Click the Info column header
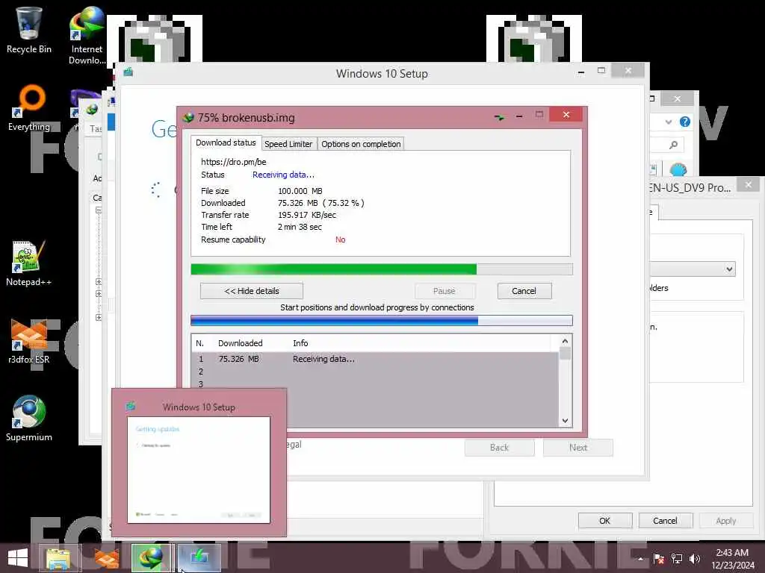This screenshot has width=765, height=573. click(300, 343)
